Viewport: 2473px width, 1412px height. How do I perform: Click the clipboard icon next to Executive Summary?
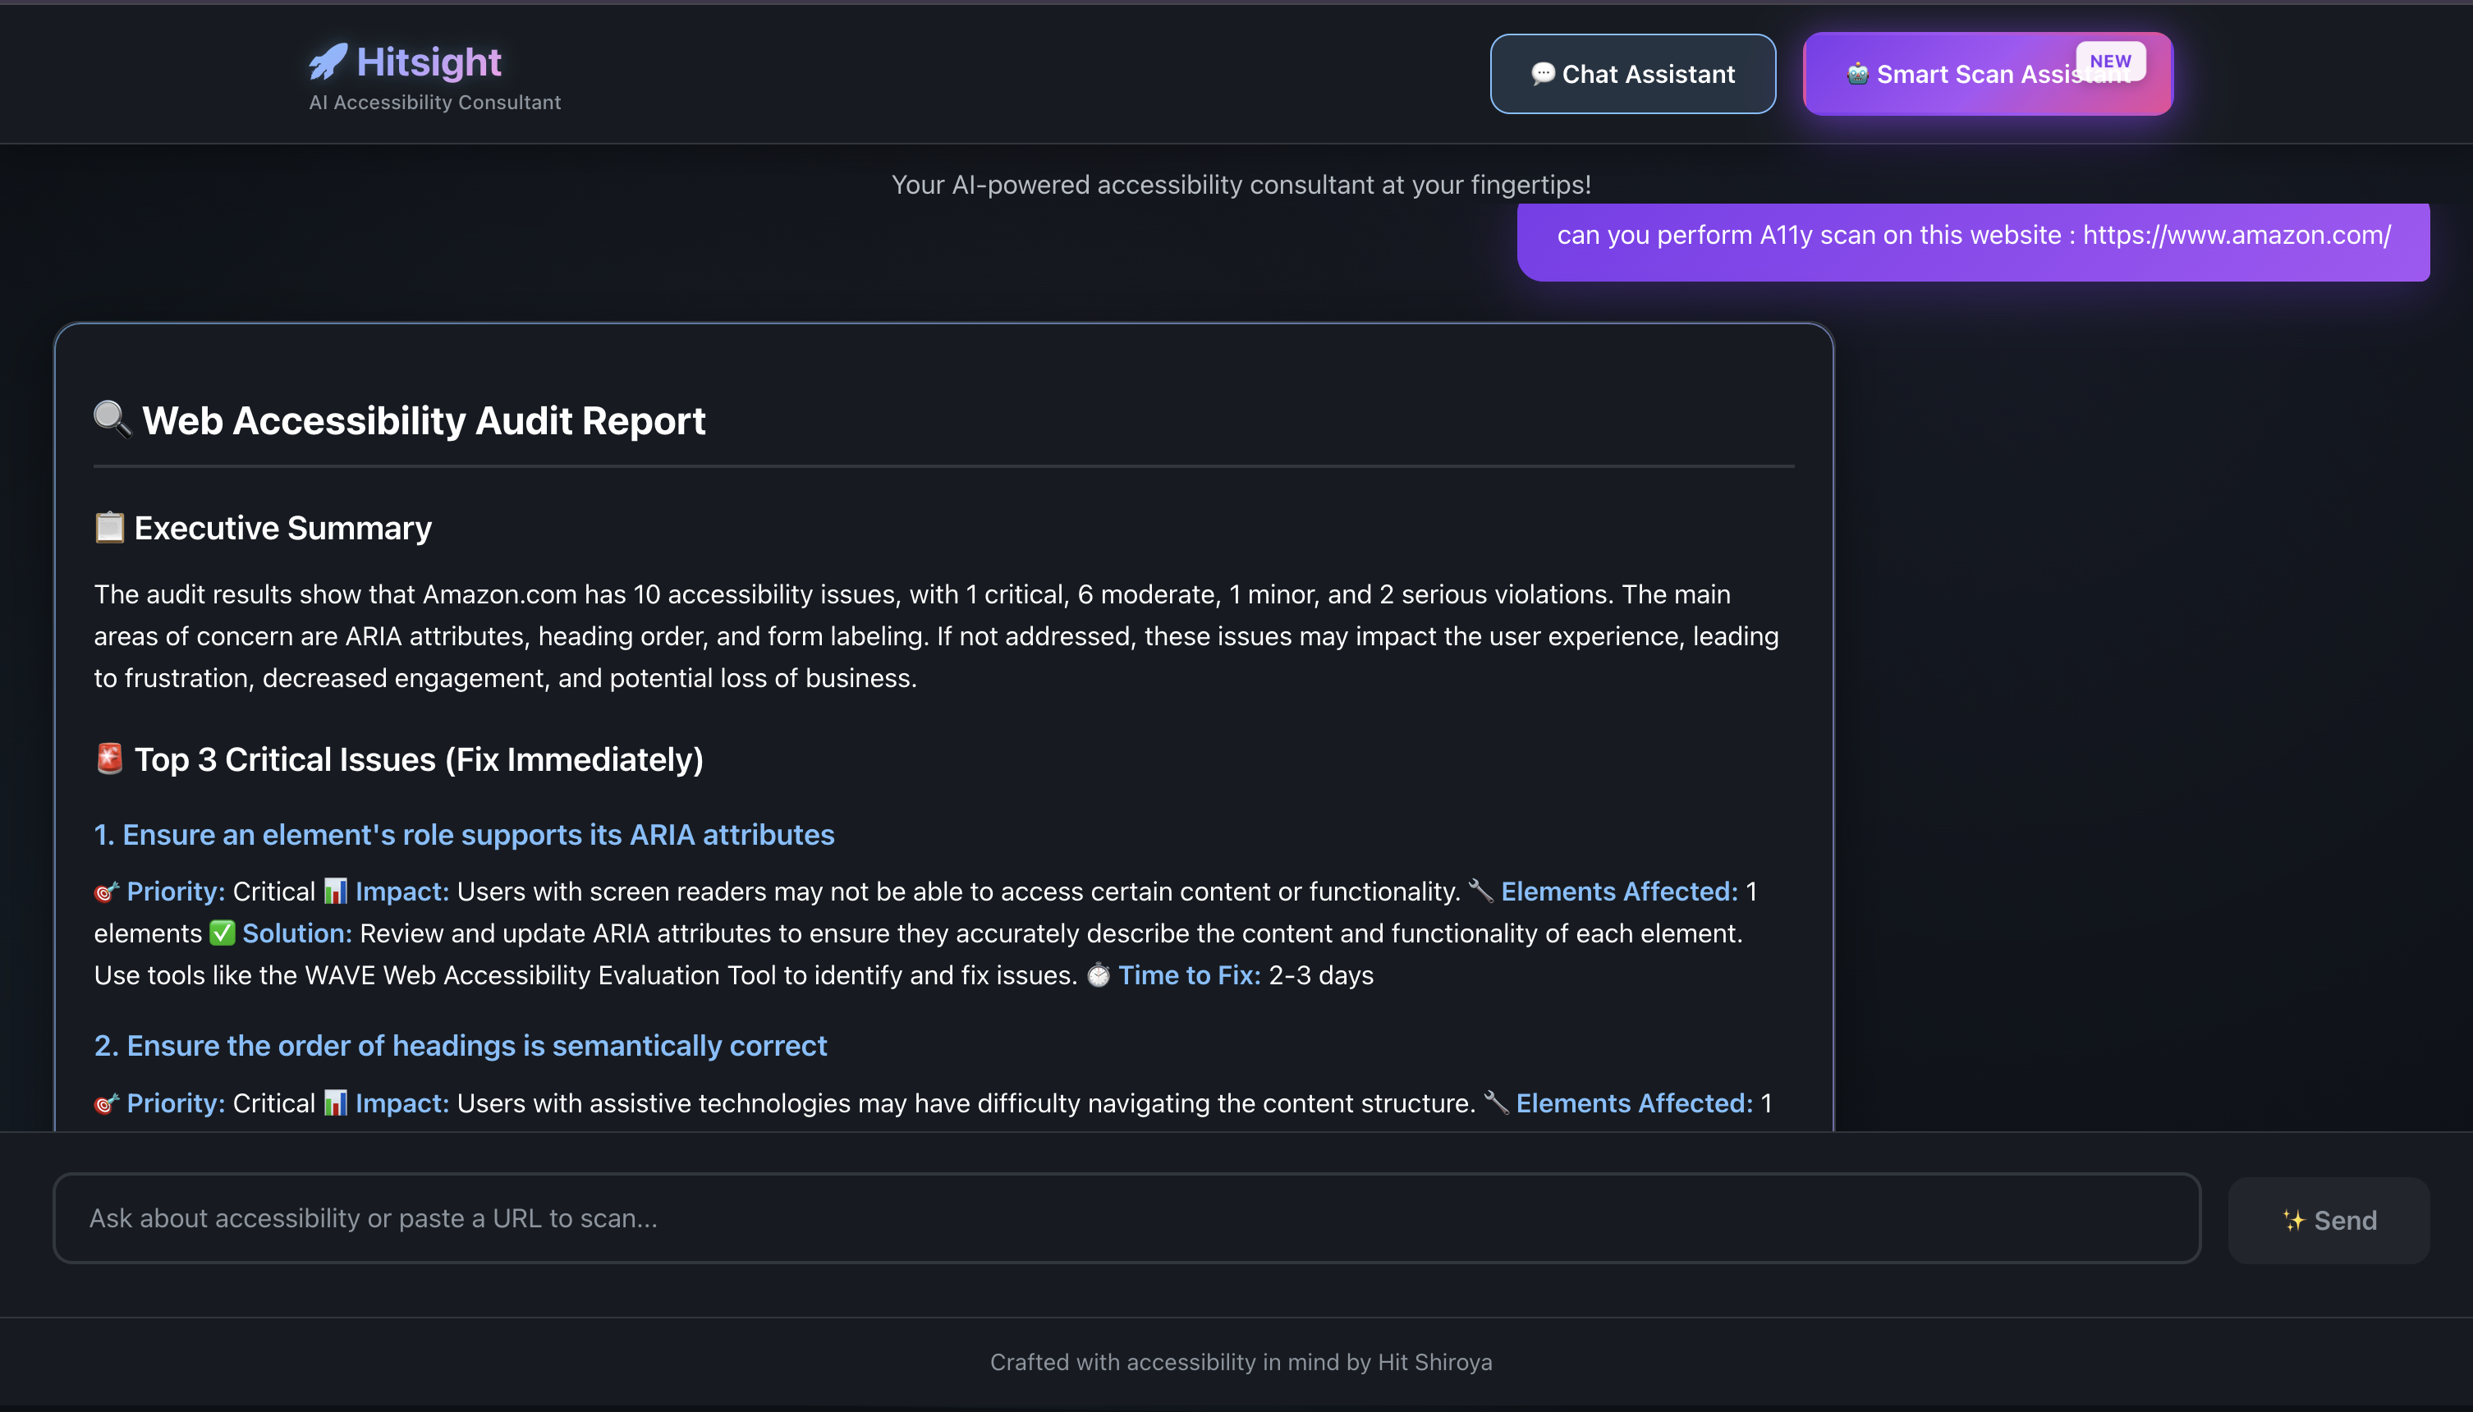tap(109, 528)
